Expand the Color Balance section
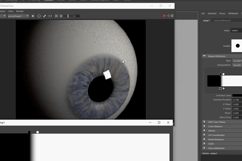Viewport: 242px width, 161px height. [204, 126]
